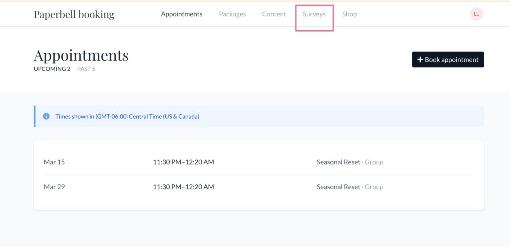Click the blue info icon in timezone banner
The width and height of the screenshot is (510, 247).
click(46, 116)
